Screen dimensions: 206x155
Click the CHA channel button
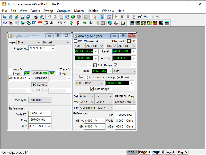[27, 73]
